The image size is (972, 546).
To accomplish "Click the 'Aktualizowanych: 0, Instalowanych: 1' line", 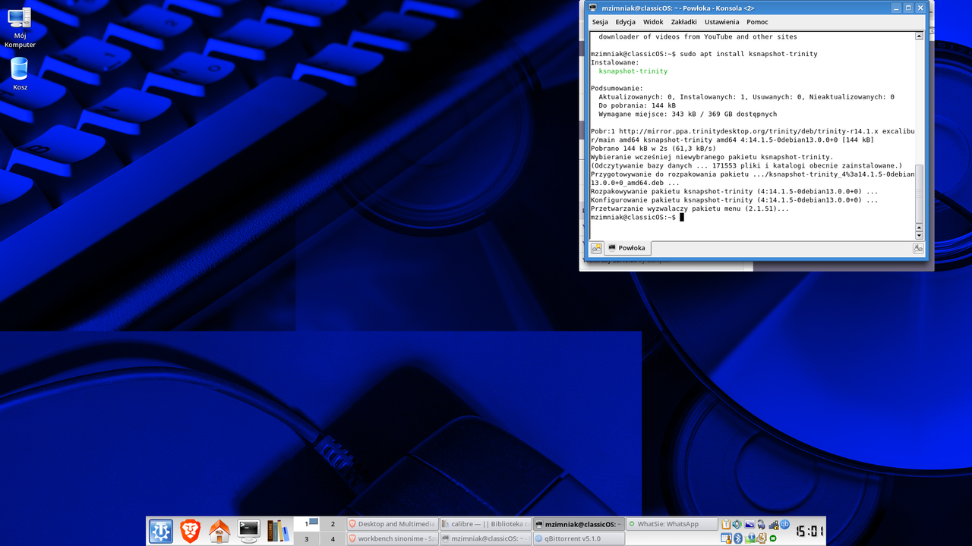I will [x=746, y=97].
